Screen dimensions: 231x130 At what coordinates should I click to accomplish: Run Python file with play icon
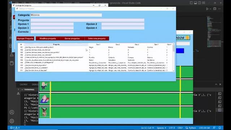pyautogui.click(x=207, y=9)
